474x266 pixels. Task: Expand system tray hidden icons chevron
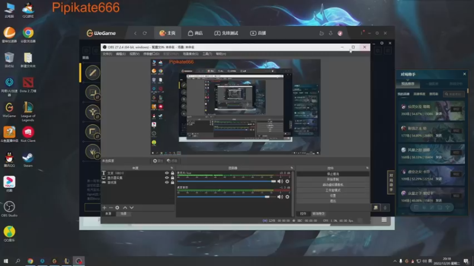click(x=395, y=261)
